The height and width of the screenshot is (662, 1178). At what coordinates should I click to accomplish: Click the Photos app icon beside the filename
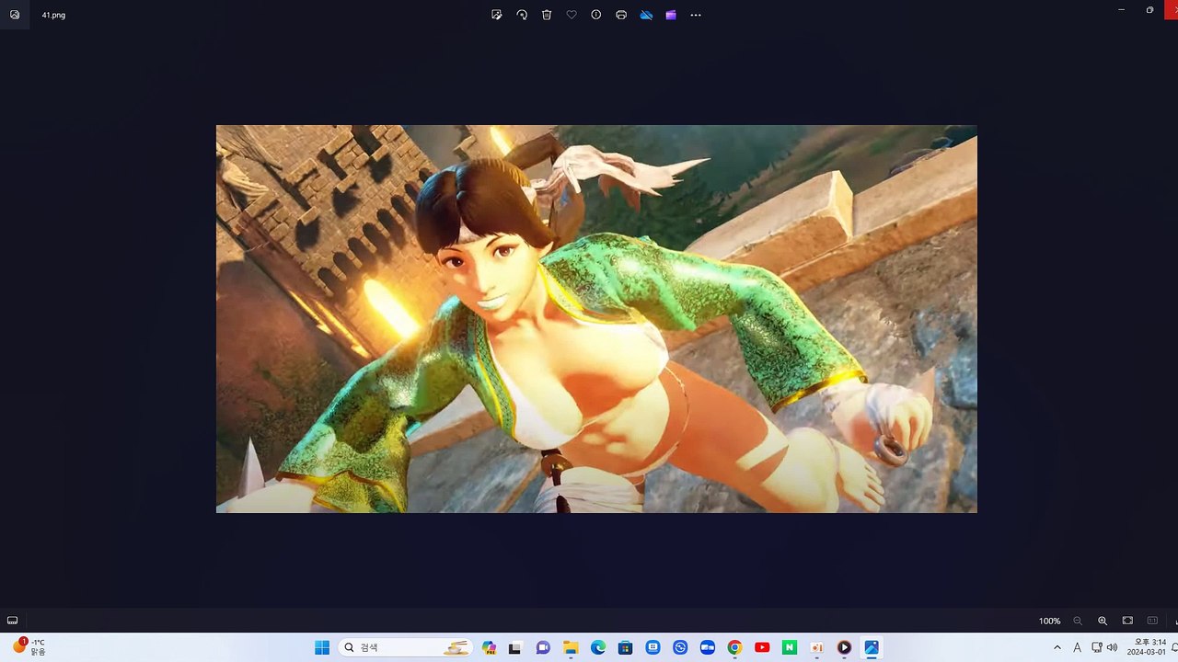click(x=15, y=15)
